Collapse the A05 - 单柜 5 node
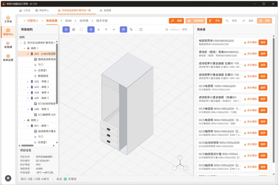This screenshot has height=186, width=279. click(28, 98)
